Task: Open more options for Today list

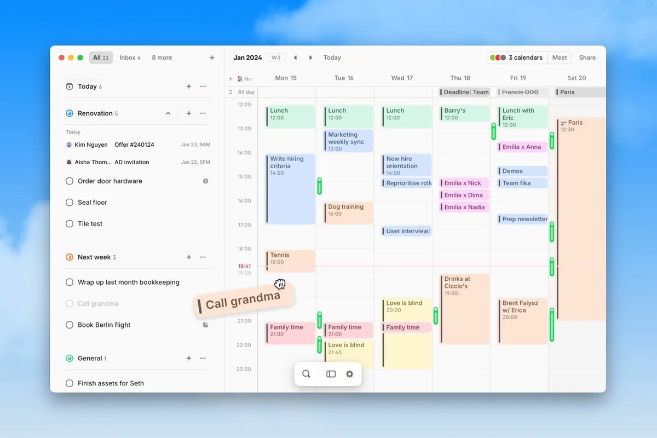Action: [x=203, y=87]
